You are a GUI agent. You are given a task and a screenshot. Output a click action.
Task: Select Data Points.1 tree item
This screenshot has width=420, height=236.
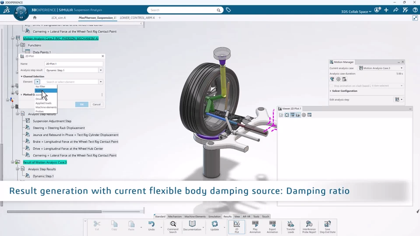pyautogui.click(x=42, y=52)
